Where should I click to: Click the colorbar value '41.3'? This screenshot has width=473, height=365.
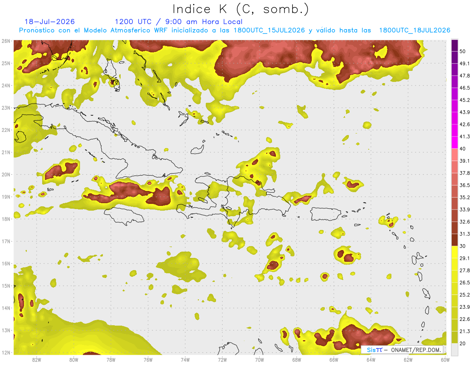point(465,137)
